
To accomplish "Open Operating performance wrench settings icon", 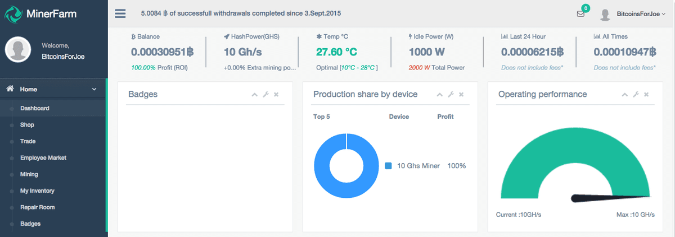I will tap(636, 95).
